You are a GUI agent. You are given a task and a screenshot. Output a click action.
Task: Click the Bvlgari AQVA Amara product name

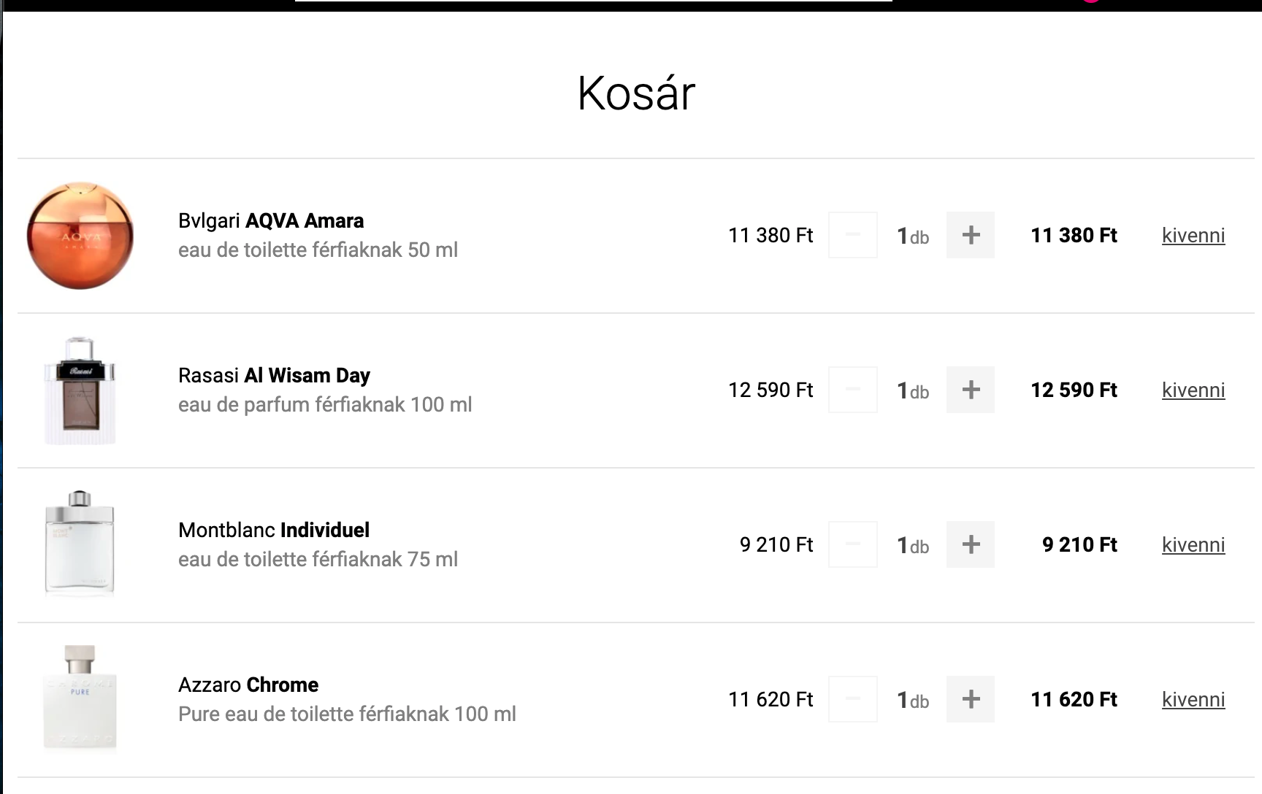click(271, 220)
